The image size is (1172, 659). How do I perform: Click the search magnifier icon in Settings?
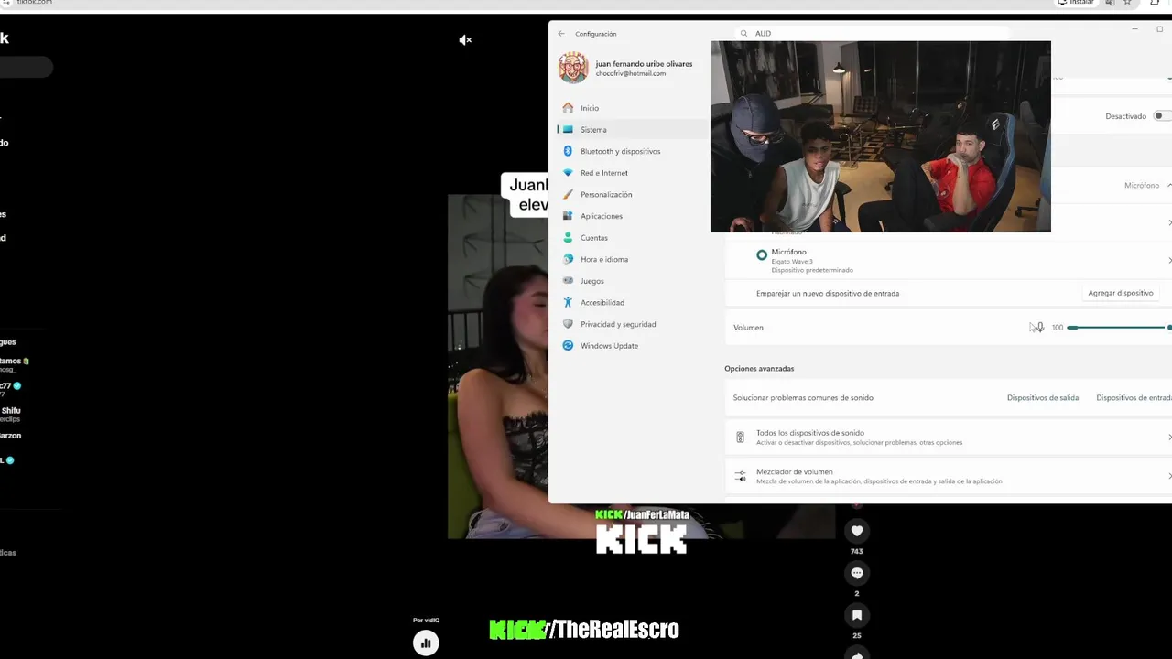pyautogui.click(x=744, y=34)
